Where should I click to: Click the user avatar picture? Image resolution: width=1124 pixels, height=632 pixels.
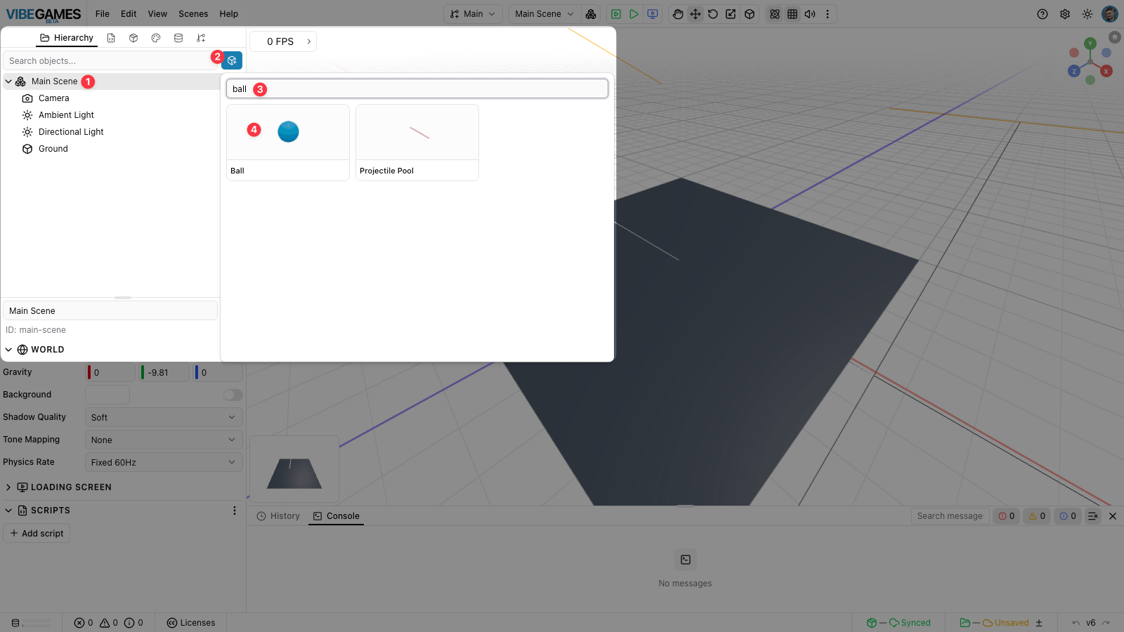pyautogui.click(x=1110, y=14)
